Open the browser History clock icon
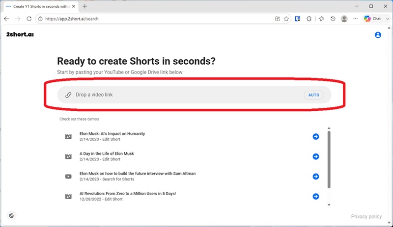 point(333,19)
